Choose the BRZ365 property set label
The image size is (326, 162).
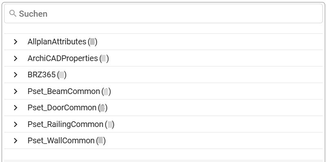pyautogui.click(x=42, y=75)
